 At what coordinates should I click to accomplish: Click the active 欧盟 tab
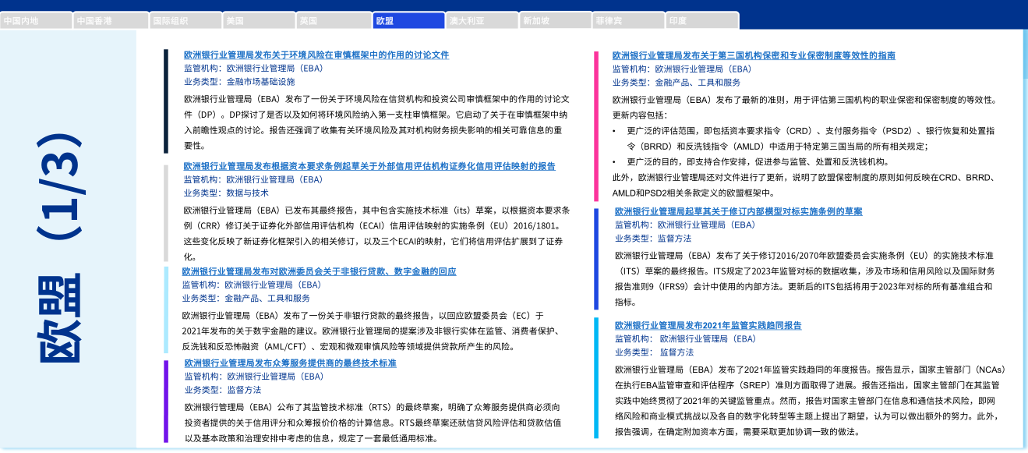pos(408,21)
